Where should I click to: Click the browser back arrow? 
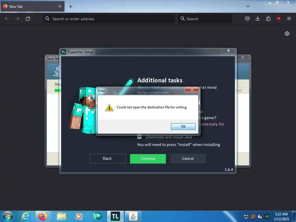tap(7, 19)
